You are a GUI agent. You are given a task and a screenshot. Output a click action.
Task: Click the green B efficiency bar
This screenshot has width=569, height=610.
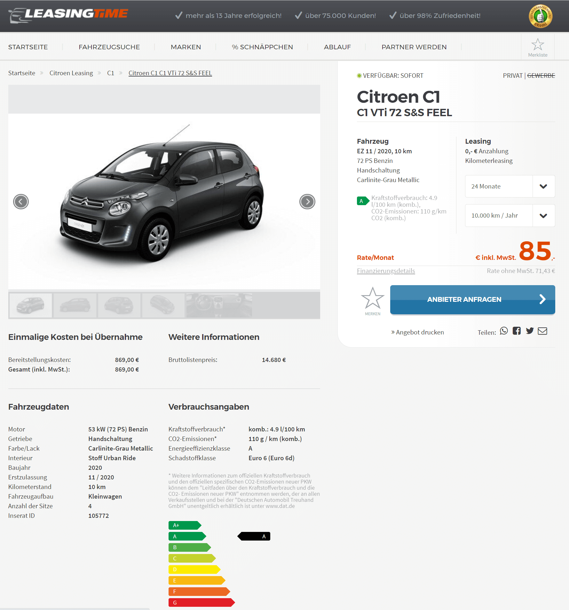point(190,547)
